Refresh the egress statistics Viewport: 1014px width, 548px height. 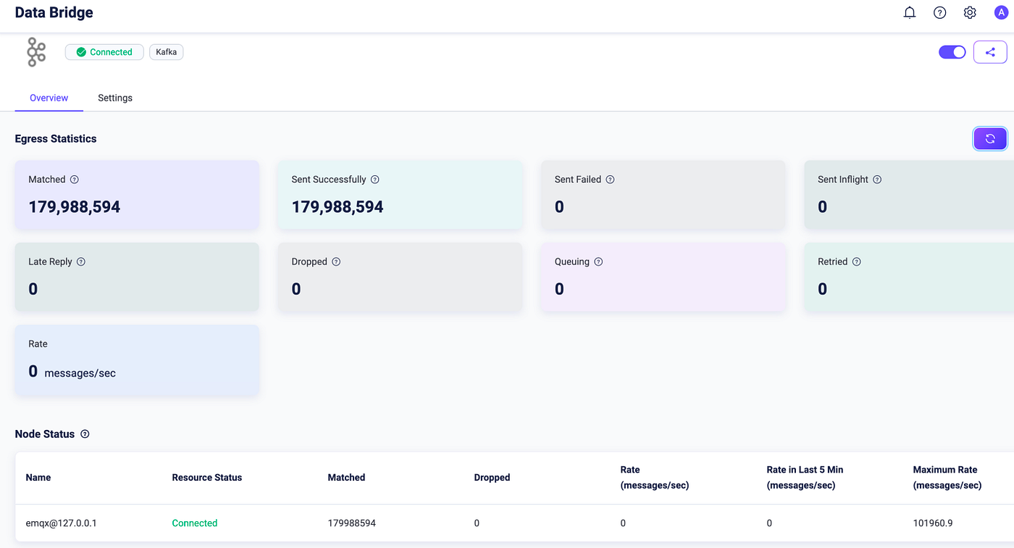click(990, 138)
